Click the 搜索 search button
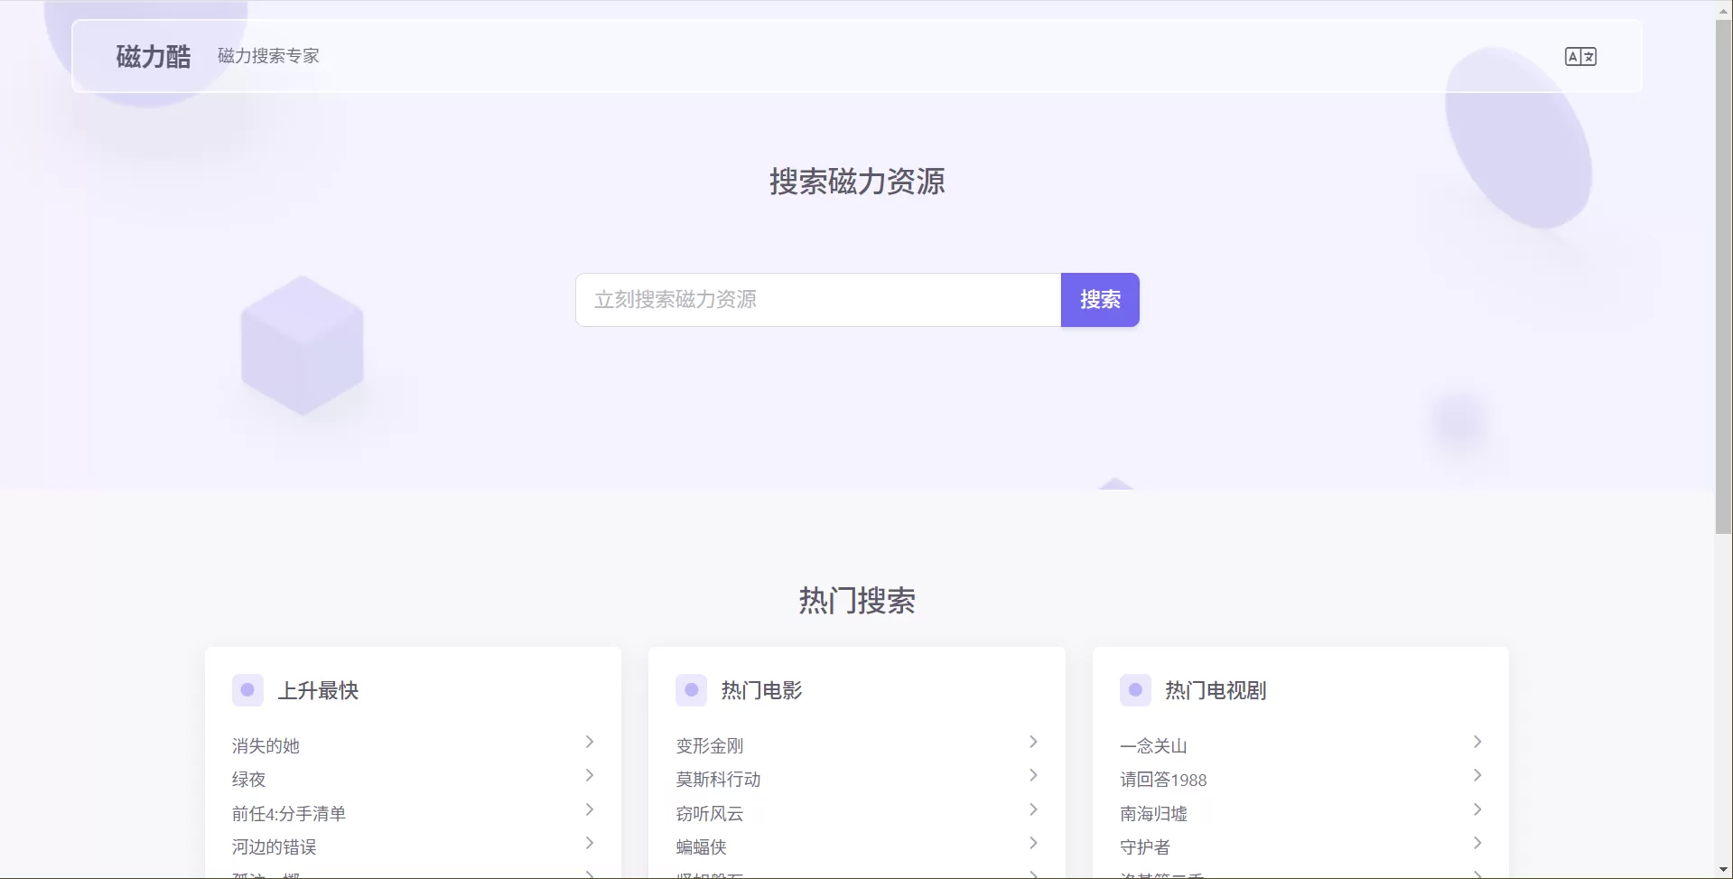The width and height of the screenshot is (1733, 879). click(1099, 299)
